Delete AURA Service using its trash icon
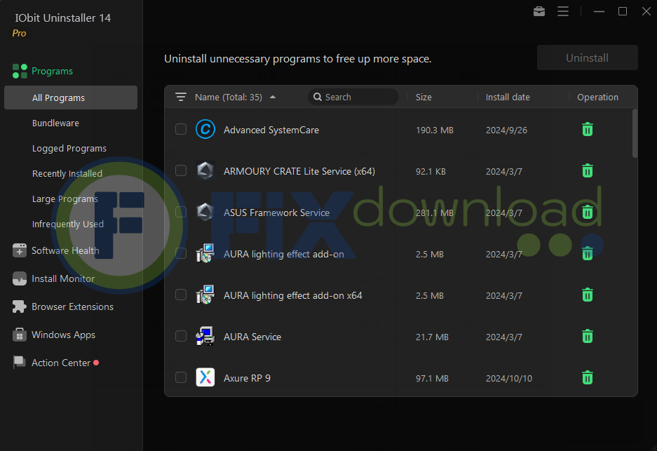 pos(588,337)
